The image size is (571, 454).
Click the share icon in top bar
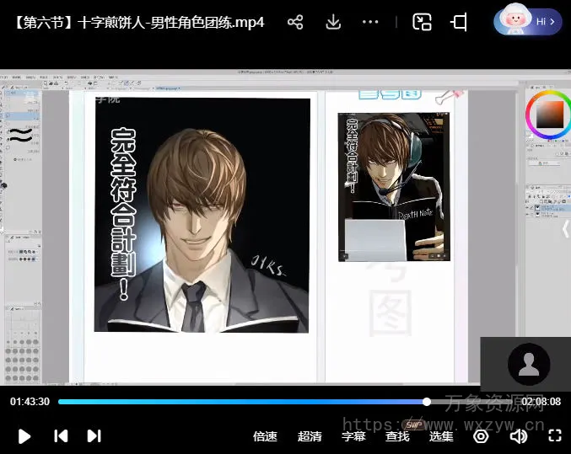click(295, 23)
